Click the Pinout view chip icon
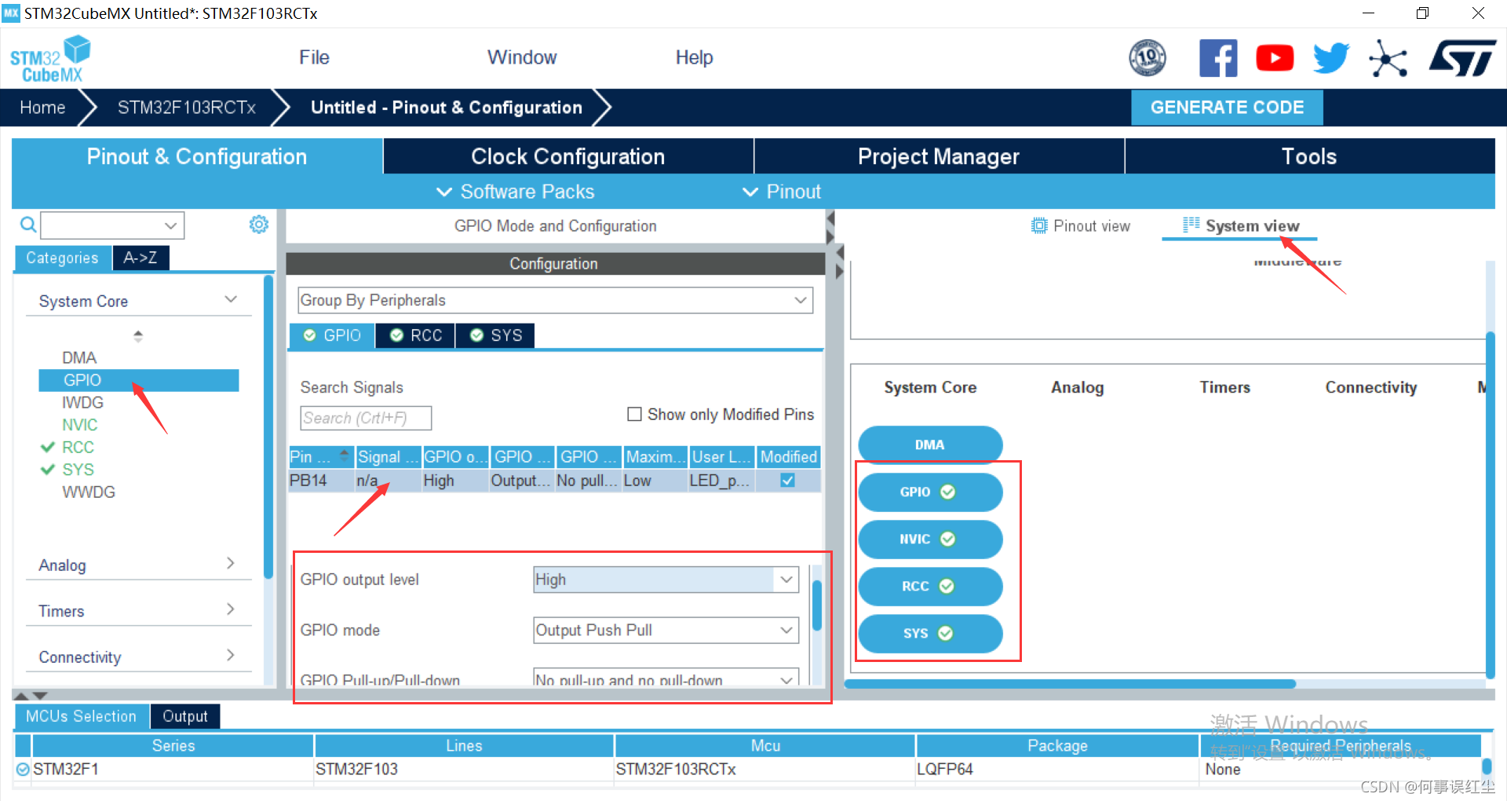This screenshot has height=801, width=1507. pos(1039,226)
